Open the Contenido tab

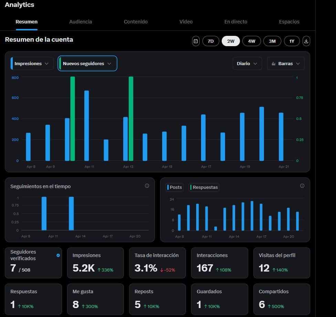(x=136, y=22)
